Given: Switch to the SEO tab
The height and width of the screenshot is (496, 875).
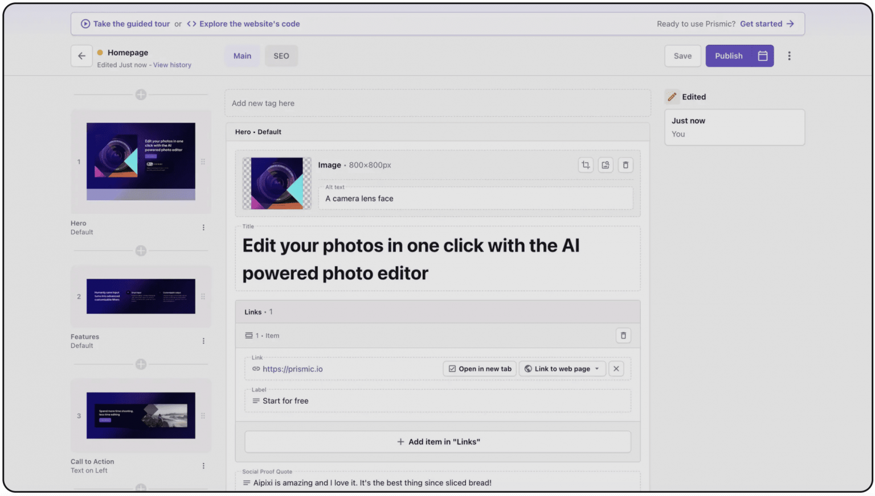Looking at the screenshot, I should pos(281,56).
